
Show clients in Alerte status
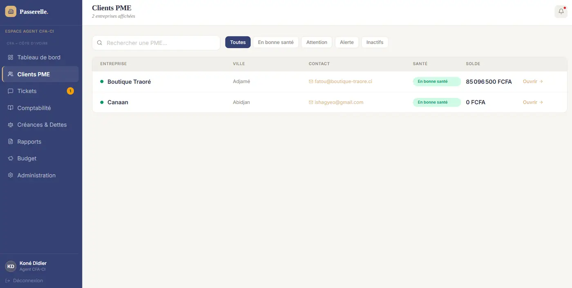(347, 42)
